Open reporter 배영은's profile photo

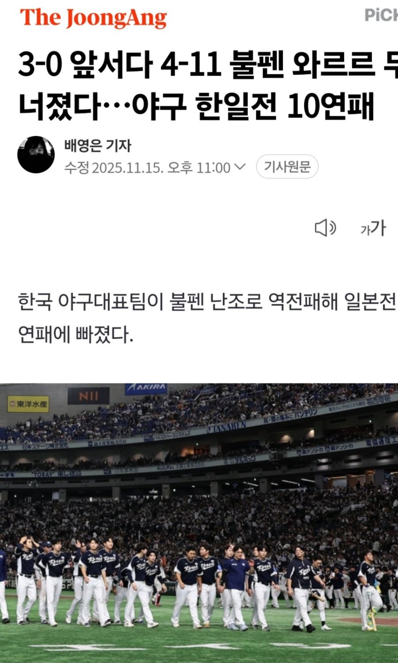36,155
